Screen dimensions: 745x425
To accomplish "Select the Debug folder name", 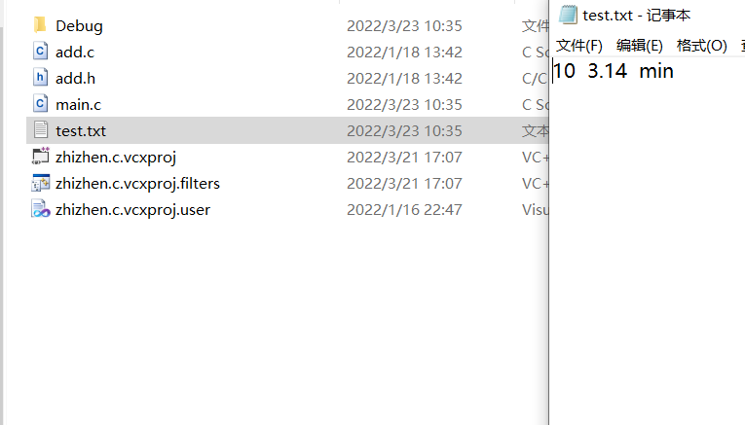I will tap(79, 25).
